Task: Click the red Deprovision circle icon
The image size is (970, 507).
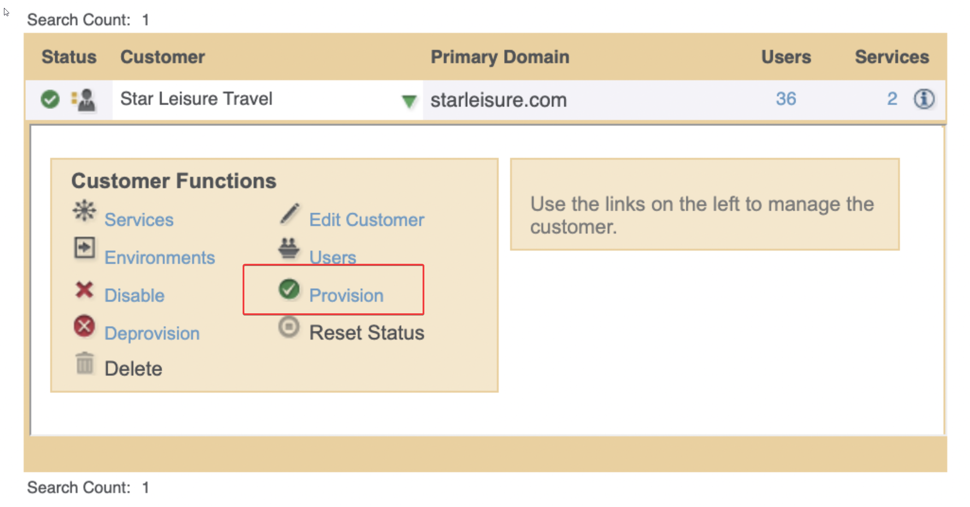Action: (84, 326)
